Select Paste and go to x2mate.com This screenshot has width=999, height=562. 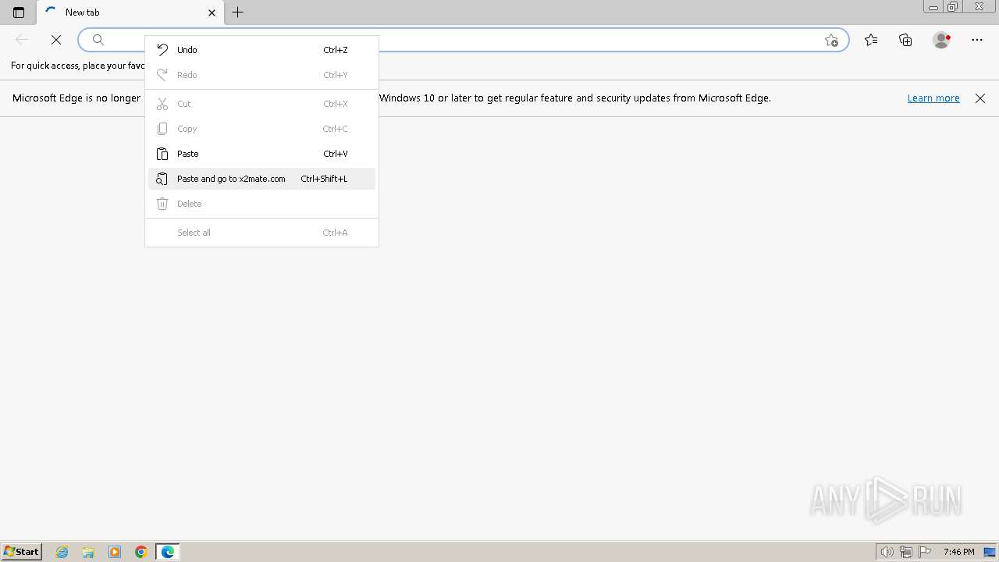tap(261, 179)
